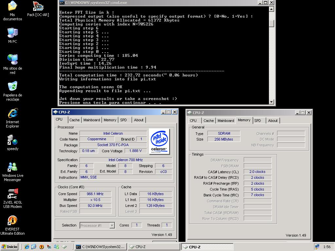This screenshot has height=251, width=335.
Task: Click Core Voltage 1.888 V value
Action: 135,151
